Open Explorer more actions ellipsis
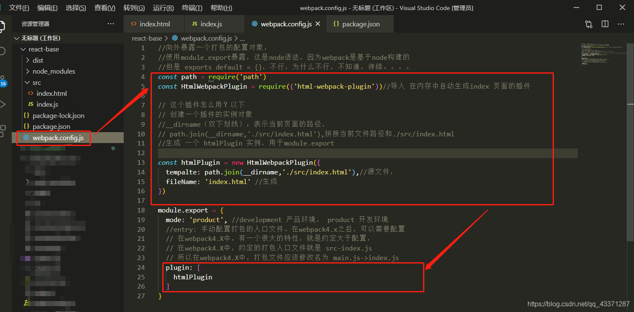The width and height of the screenshot is (634, 312). point(111,24)
